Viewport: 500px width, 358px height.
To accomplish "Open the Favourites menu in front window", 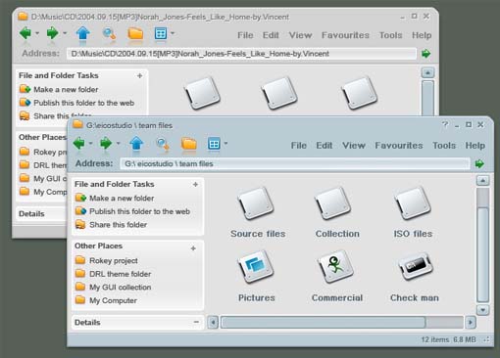I will click(399, 146).
